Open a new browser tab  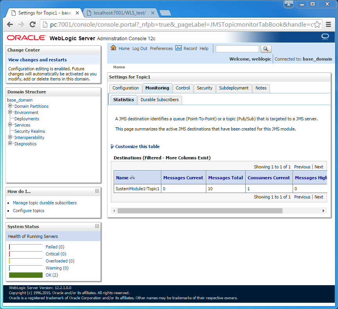point(165,13)
